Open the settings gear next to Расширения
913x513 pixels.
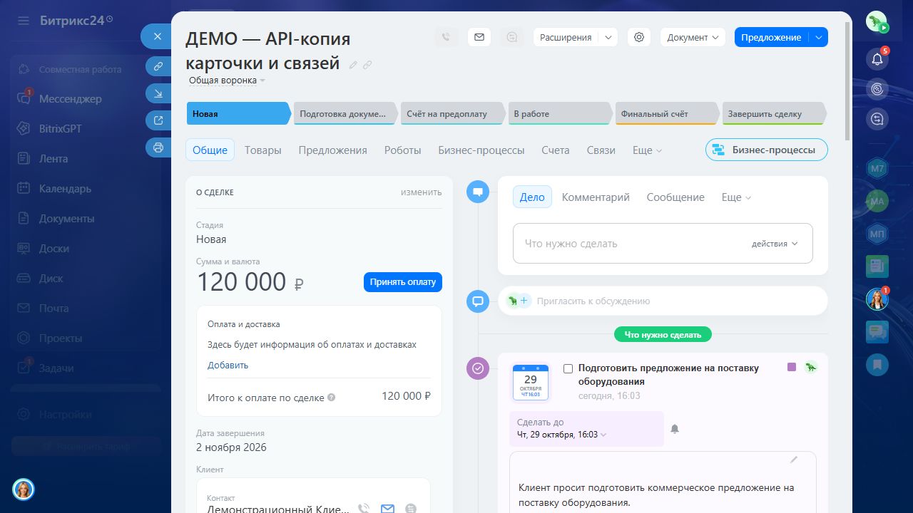[639, 37]
